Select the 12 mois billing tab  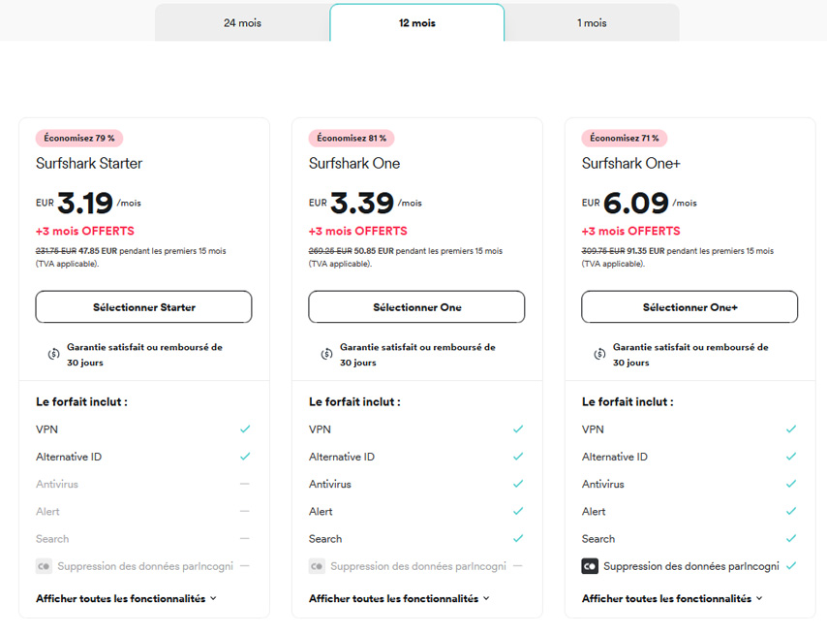click(417, 22)
